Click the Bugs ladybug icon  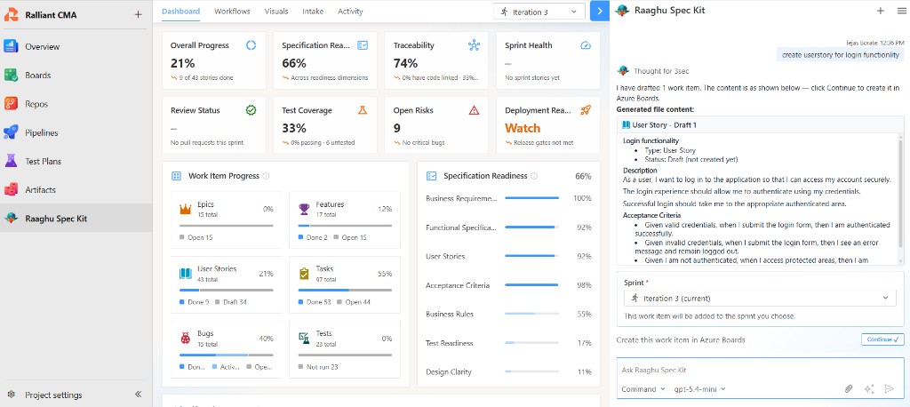(x=185, y=338)
